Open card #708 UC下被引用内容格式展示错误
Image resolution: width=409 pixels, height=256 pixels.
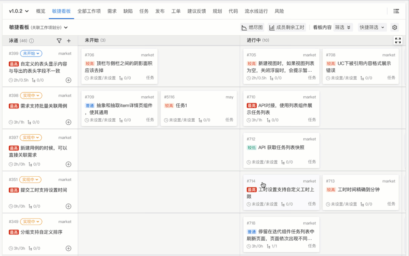coord(361,66)
